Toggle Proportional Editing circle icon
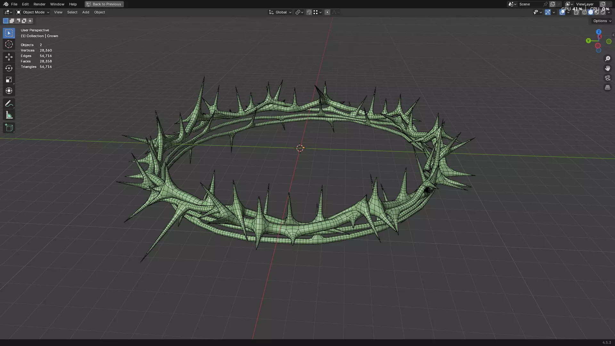This screenshot has height=346, width=615. pyautogui.click(x=327, y=12)
